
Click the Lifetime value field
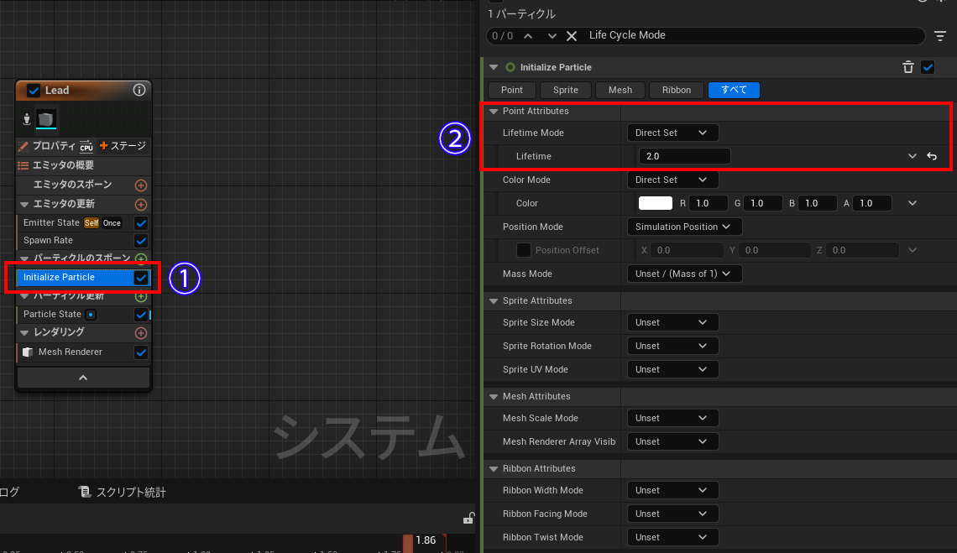point(684,156)
